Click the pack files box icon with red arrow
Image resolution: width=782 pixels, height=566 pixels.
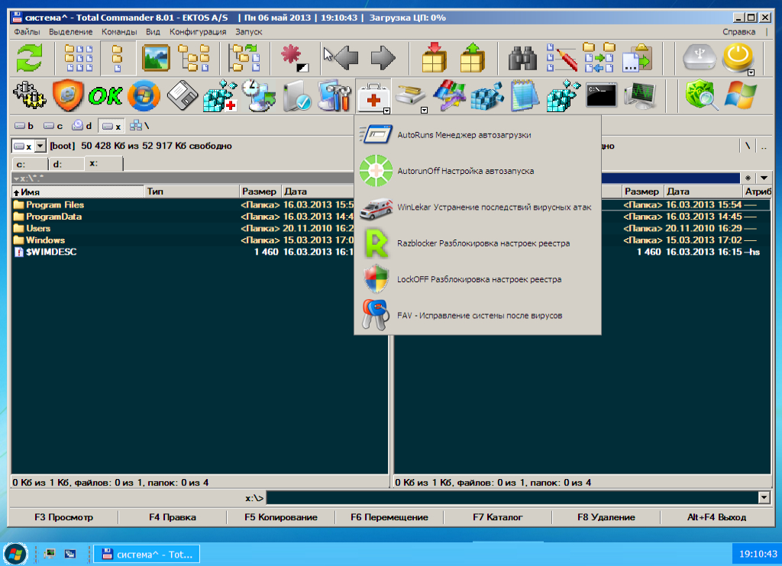point(434,58)
